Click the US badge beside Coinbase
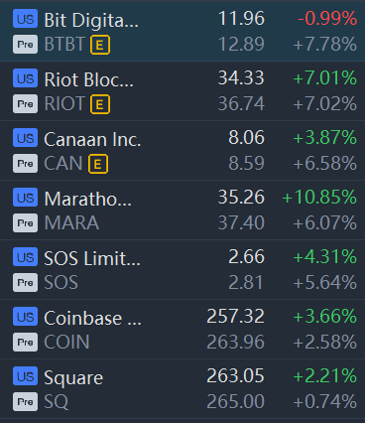Viewport: 365px width, 423px height. pyautogui.click(x=25, y=317)
